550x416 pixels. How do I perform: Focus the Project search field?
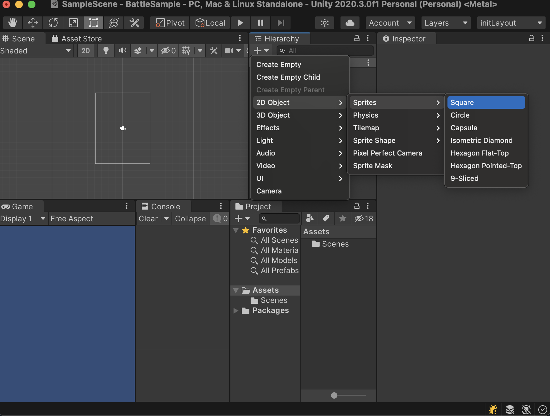click(x=279, y=218)
